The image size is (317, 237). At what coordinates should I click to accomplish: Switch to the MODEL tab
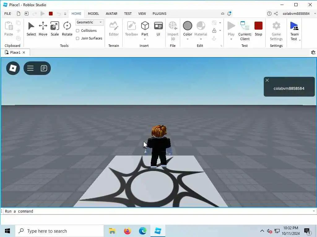click(93, 14)
